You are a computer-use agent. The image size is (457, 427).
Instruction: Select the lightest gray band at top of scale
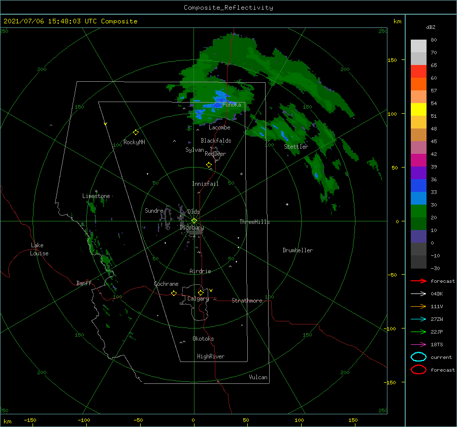pos(418,46)
